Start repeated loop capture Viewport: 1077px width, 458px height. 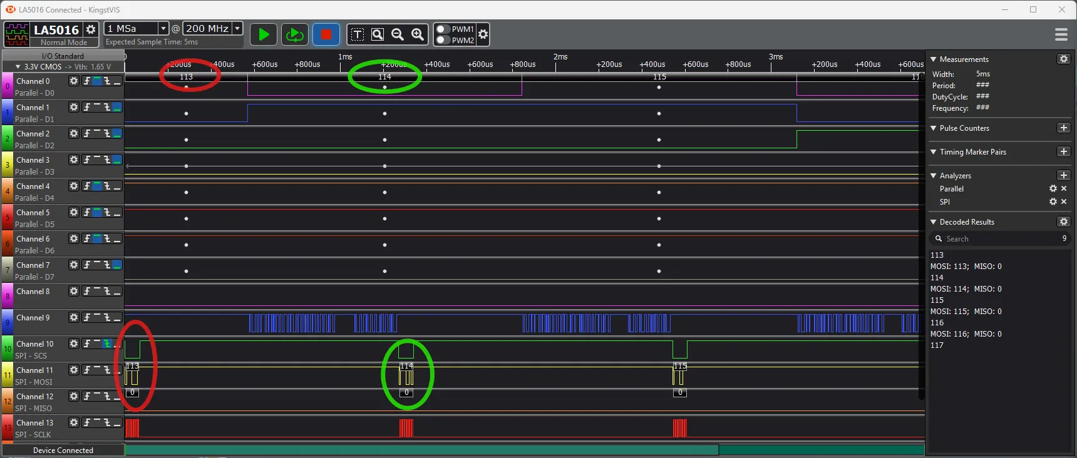coord(294,34)
